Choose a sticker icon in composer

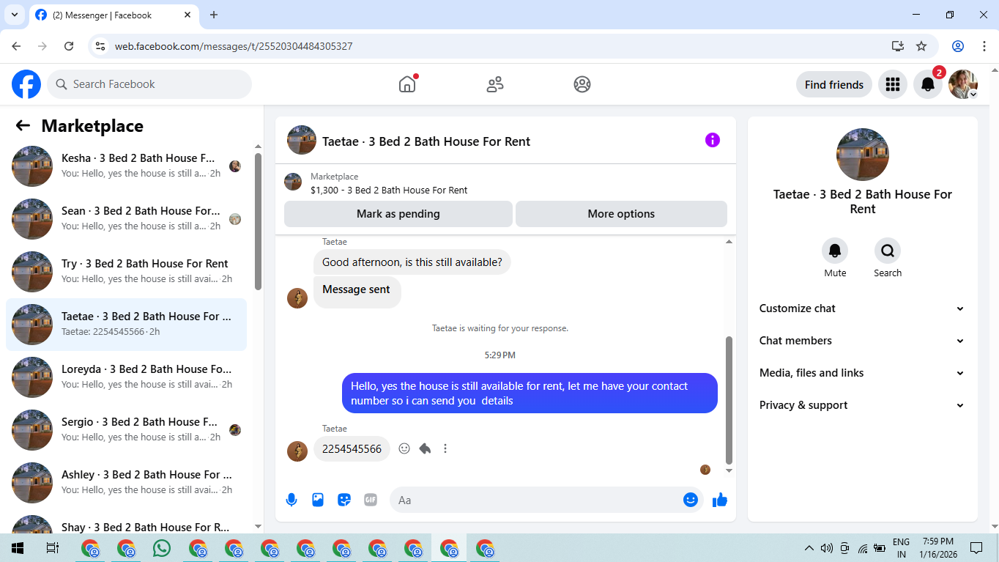click(344, 500)
